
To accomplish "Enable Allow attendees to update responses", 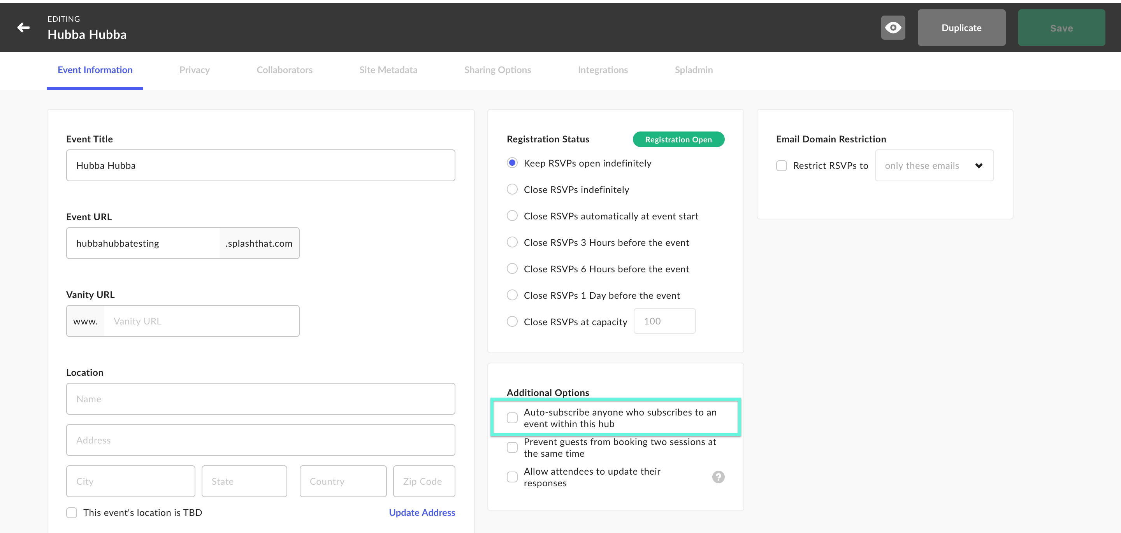I will coord(512,477).
